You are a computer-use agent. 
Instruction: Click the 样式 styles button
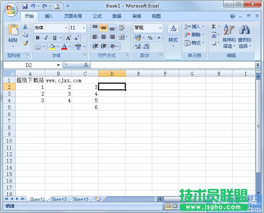(173, 36)
